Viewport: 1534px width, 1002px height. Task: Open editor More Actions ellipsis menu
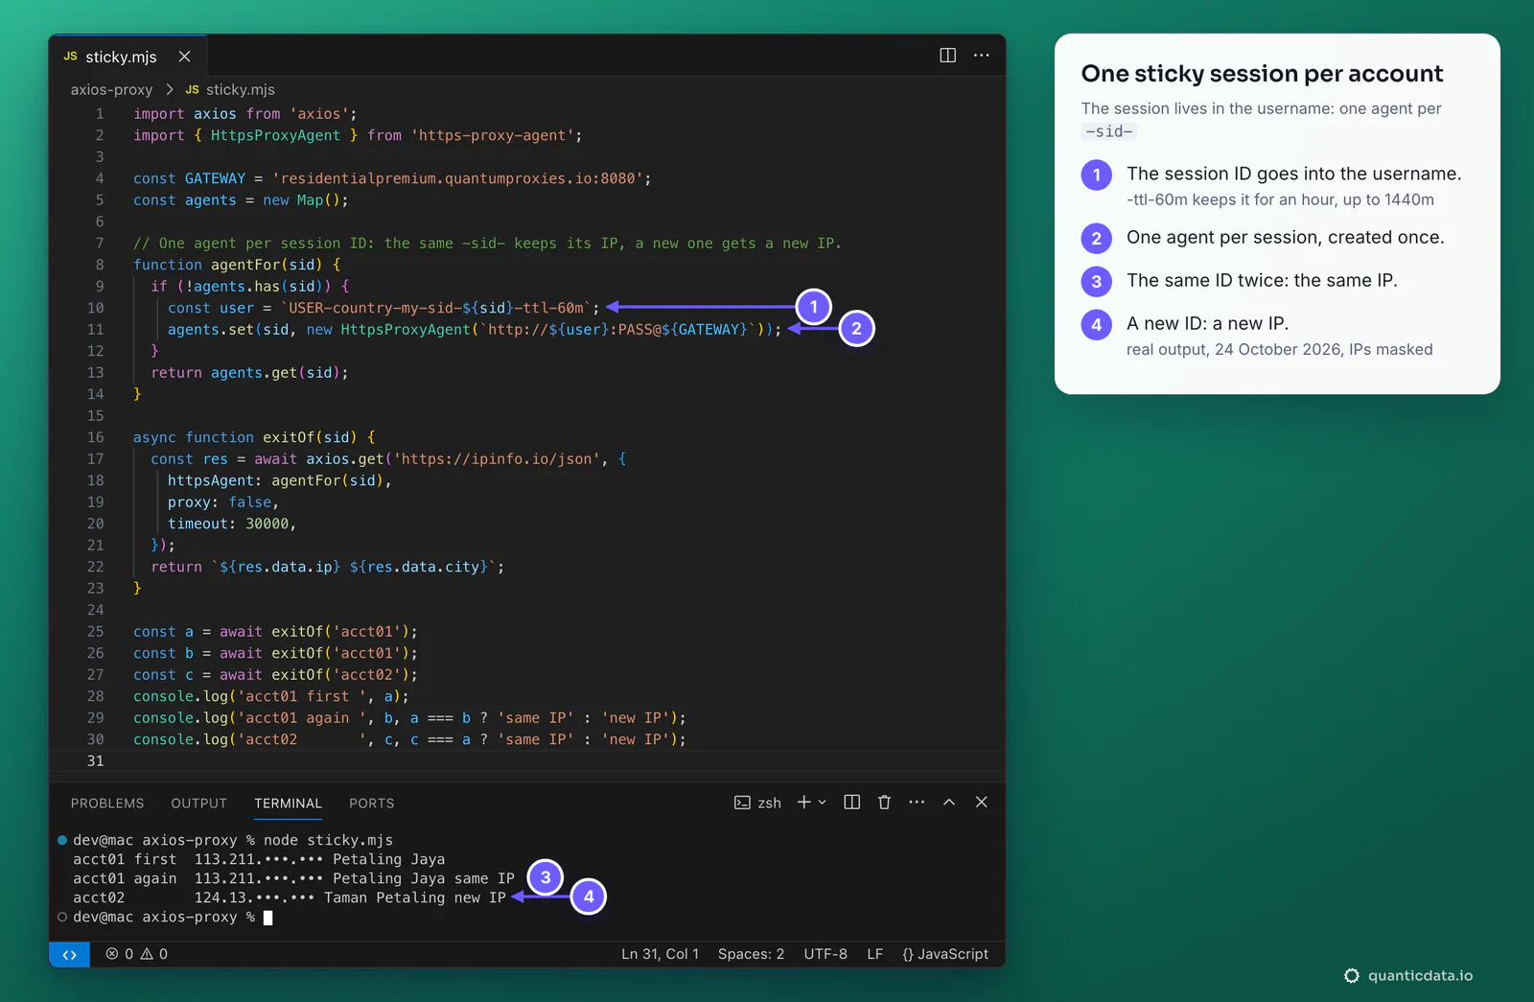click(981, 56)
